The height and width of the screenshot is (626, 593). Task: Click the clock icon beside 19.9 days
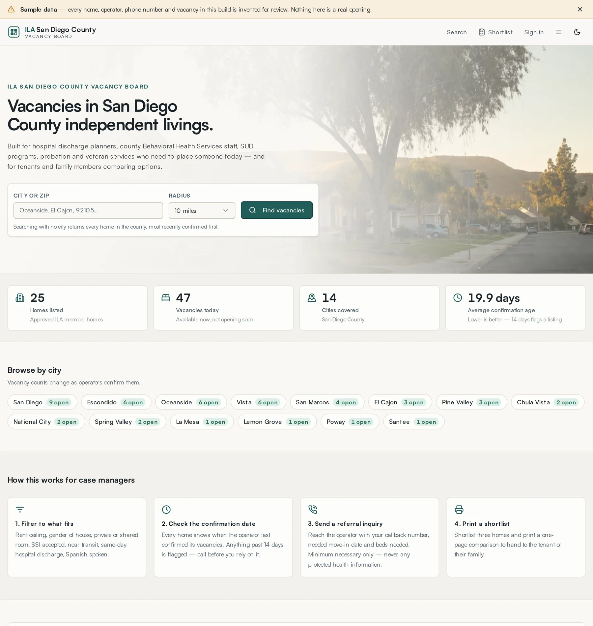point(458,297)
